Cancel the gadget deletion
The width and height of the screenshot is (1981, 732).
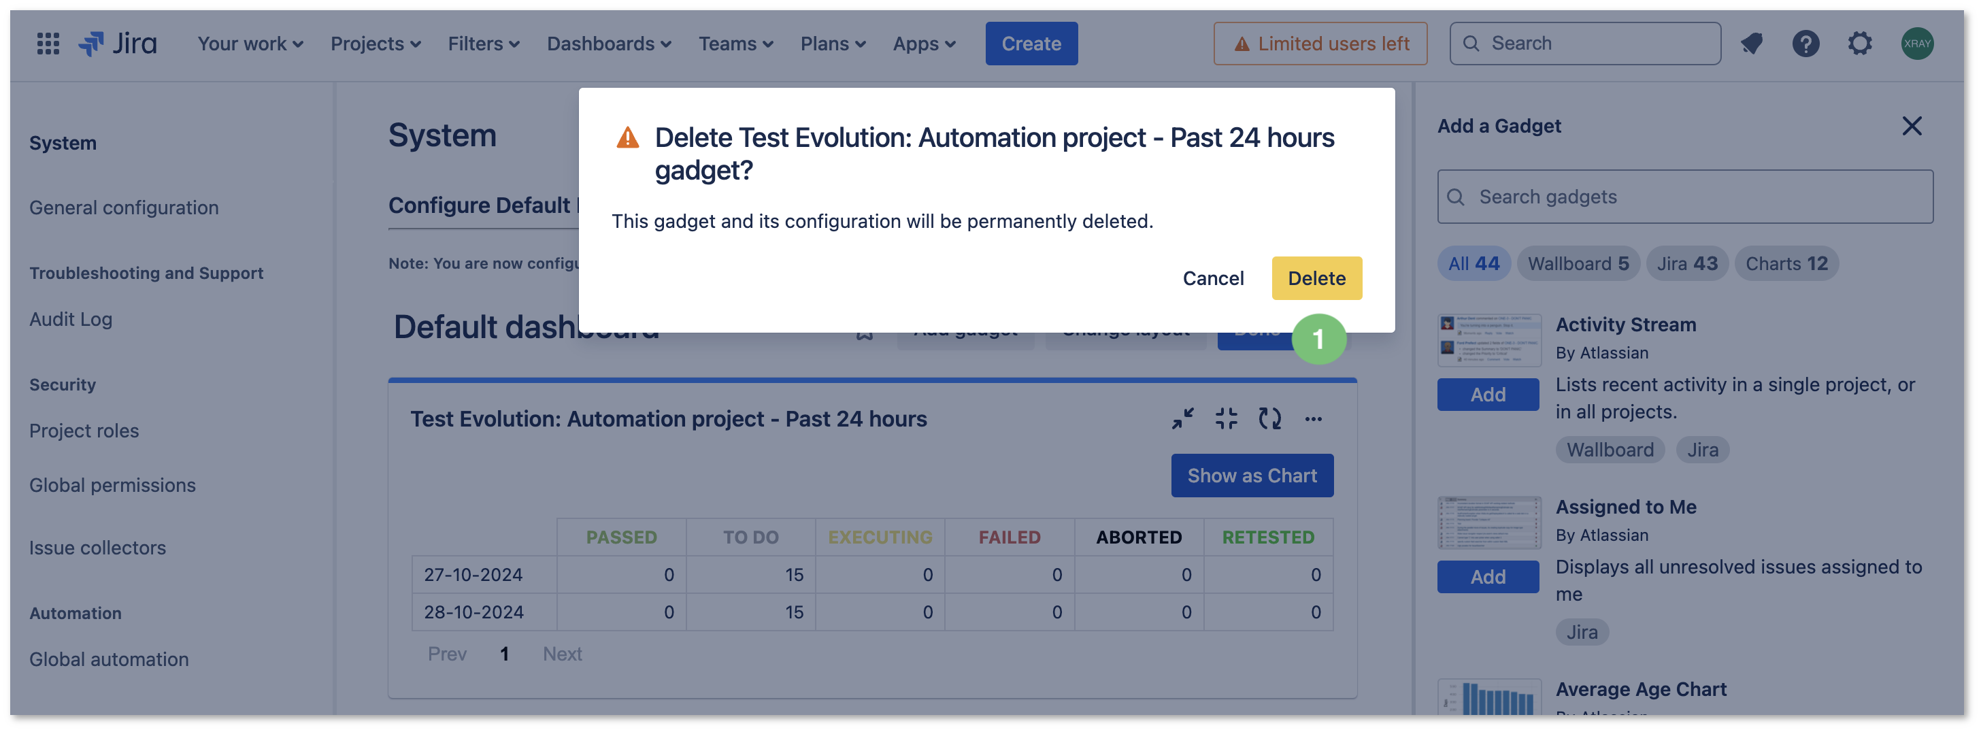pyautogui.click(x=1212, y=278)
